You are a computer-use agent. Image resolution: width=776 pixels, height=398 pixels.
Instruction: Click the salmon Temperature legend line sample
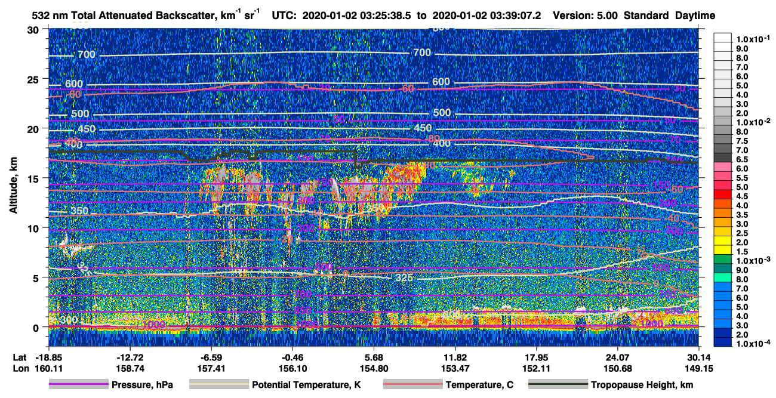[412, 385]
